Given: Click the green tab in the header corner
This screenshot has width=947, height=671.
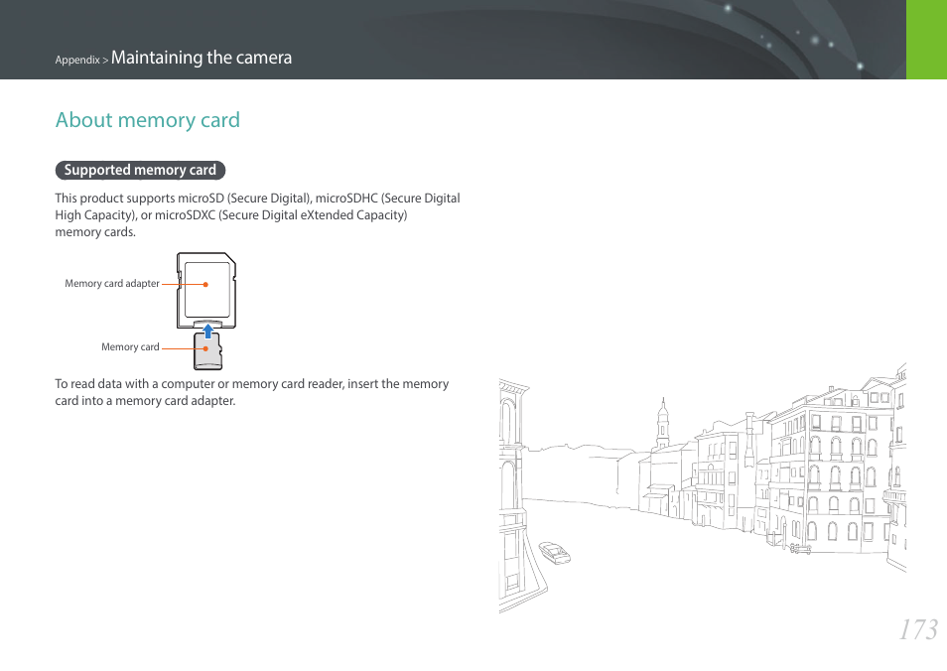Looking at the screenshot, I should point(926,40).
